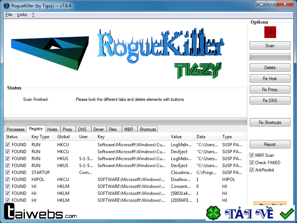The width and height of the screenshot is (297, 223).
Task: Uncheck the FOUND STARTUP entry
Action: coord(8,172)
